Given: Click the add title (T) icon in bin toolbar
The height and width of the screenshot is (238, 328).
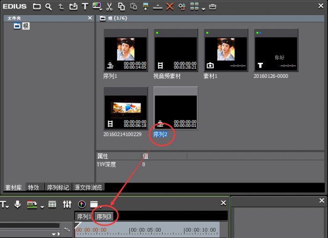Looking at the screenshot, I should click(85, 7).
